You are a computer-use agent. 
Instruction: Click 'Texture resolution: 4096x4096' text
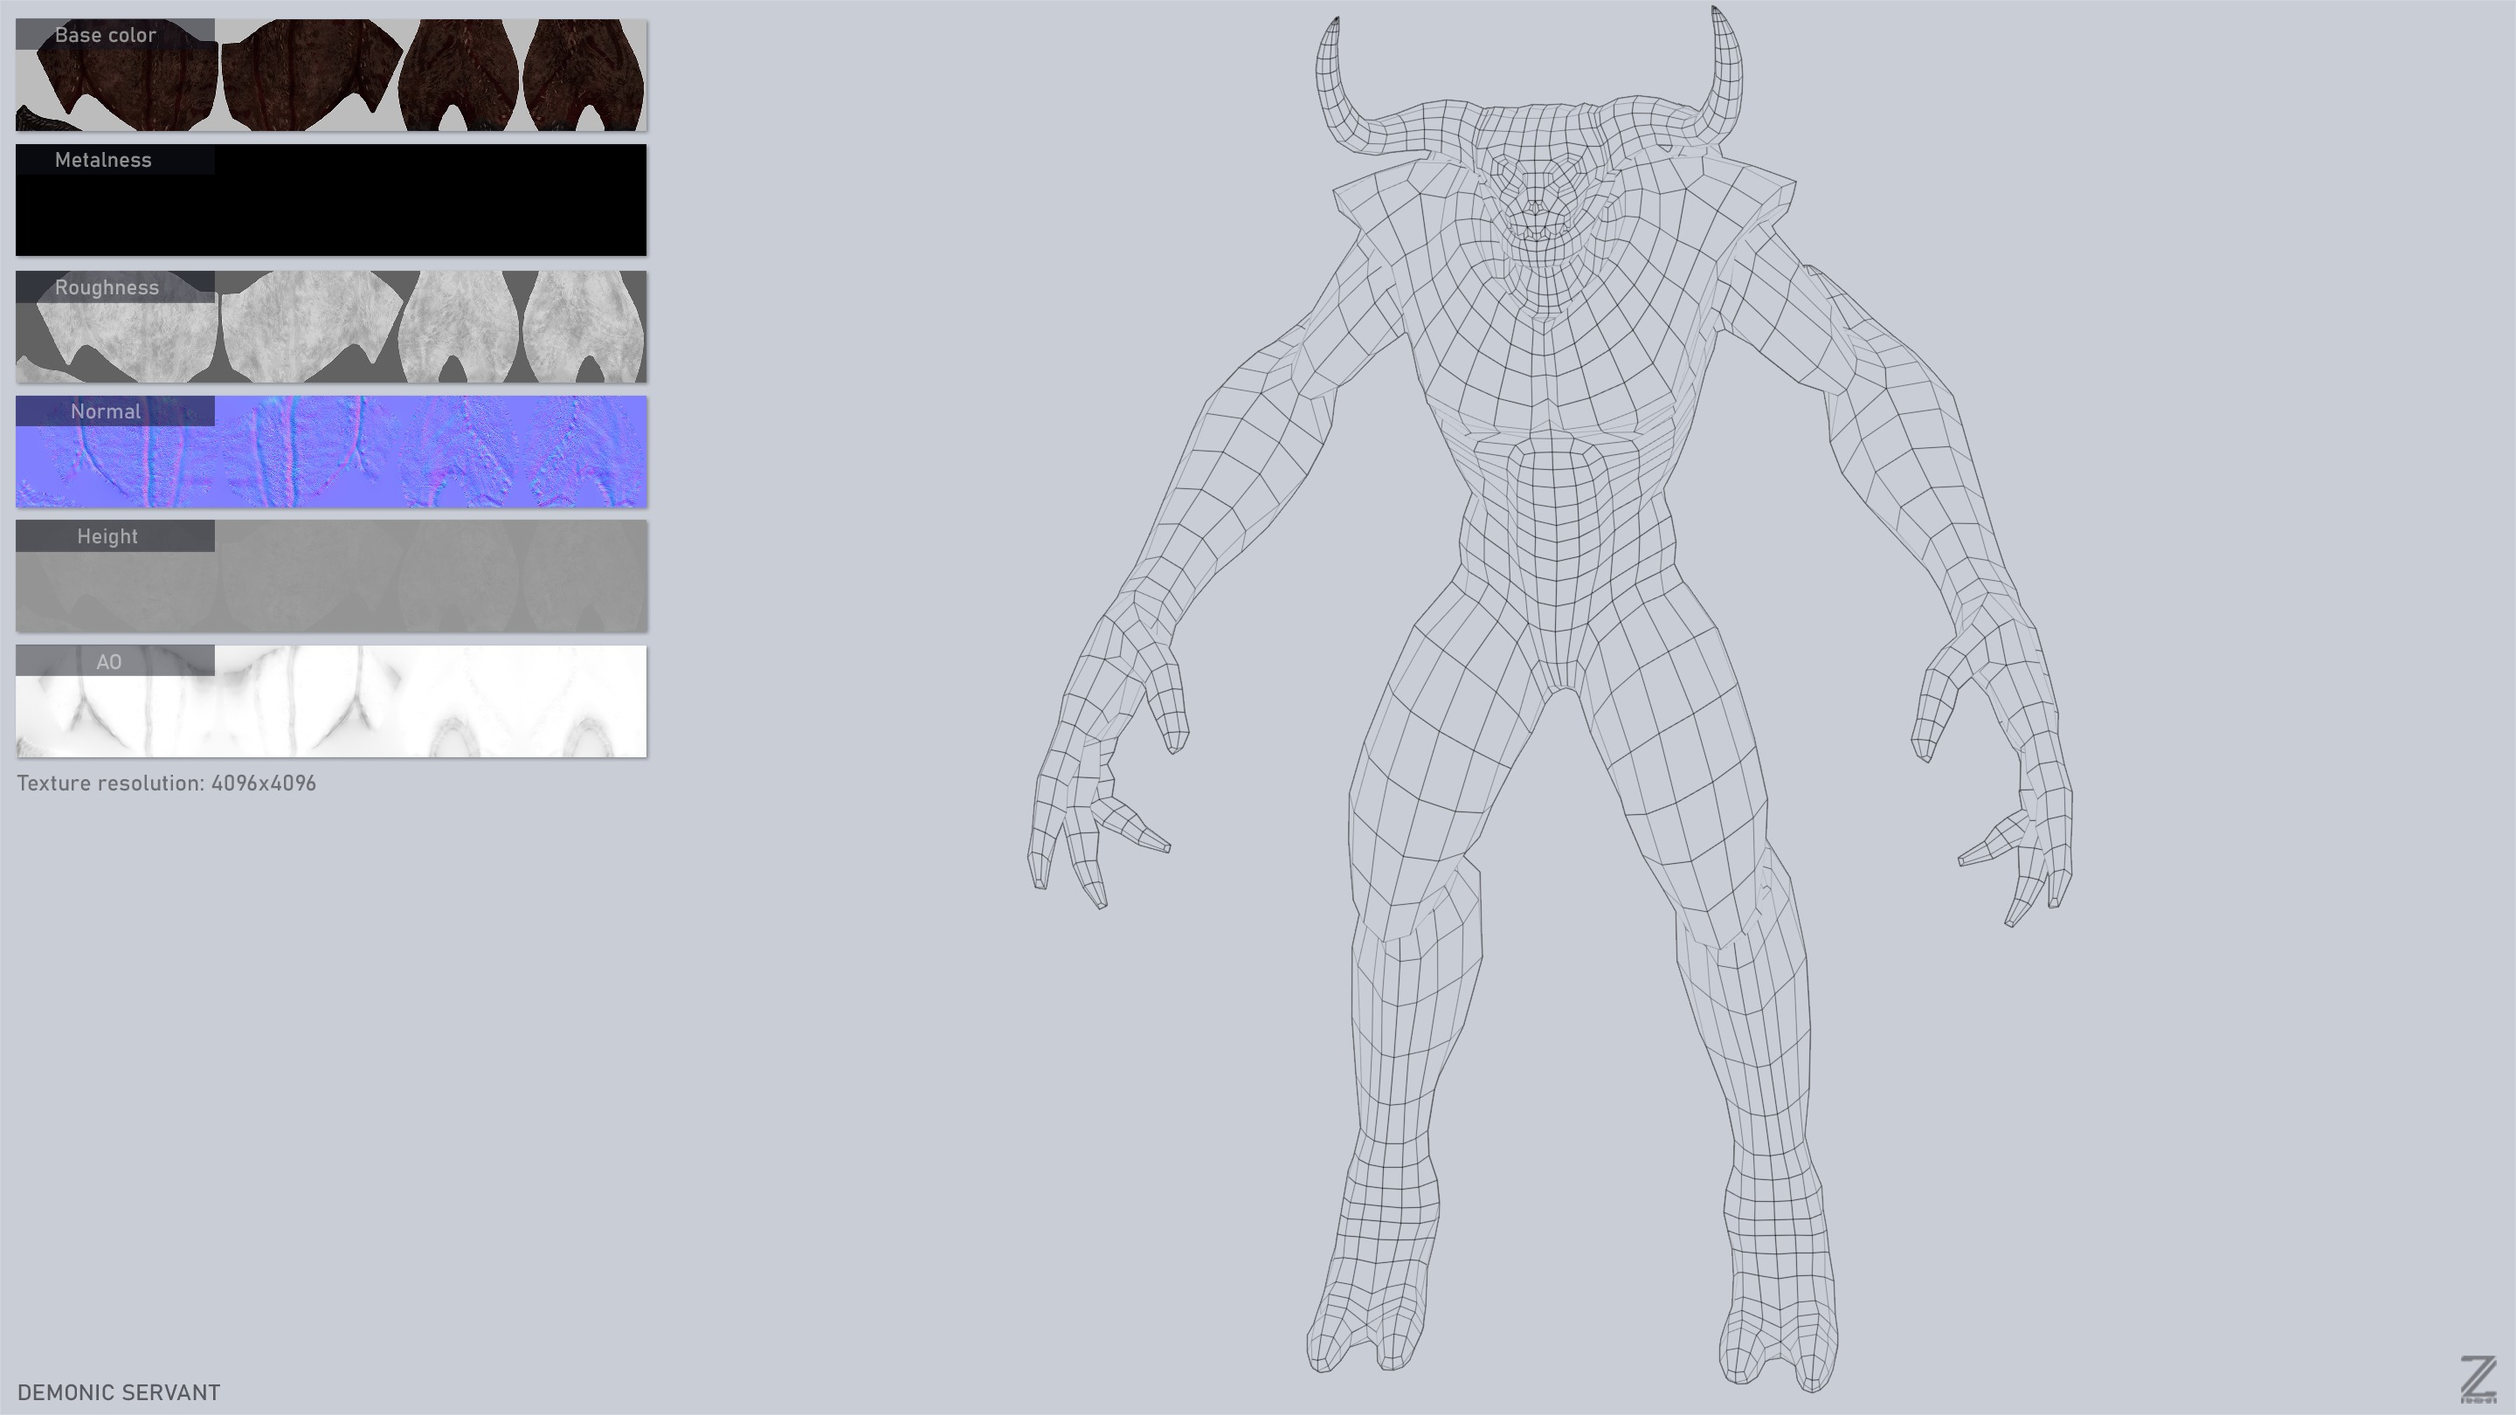167,783
